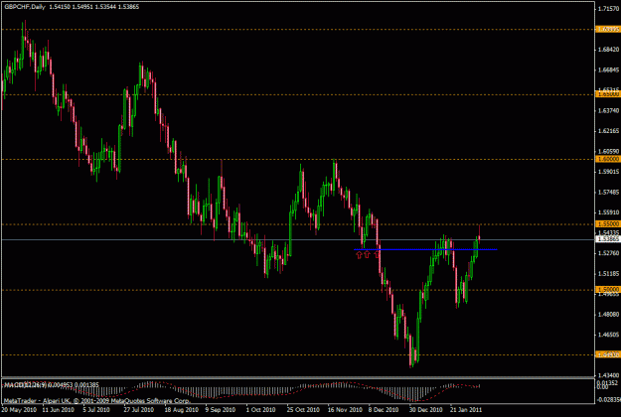
Task: Click the 1.57485 price scale label
Action: point(609,193)
